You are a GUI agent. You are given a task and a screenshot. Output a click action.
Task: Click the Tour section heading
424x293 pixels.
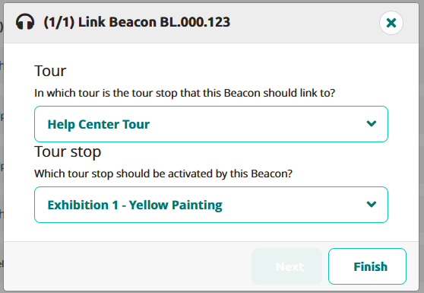point(50,71)
